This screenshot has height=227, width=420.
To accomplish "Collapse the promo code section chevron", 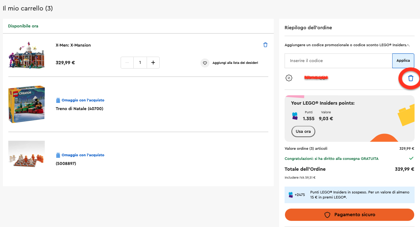I will coord(408,45).
